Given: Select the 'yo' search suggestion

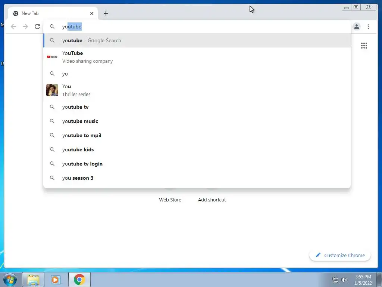Looking at the screenshot, I should coord(197,74).
